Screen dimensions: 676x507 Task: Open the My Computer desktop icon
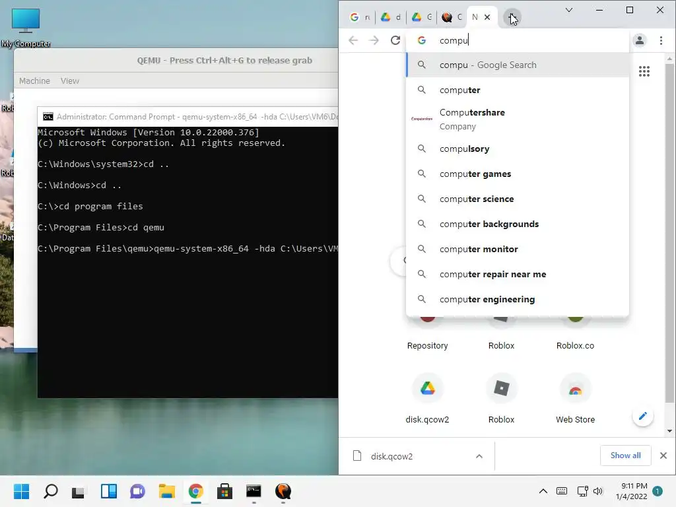pos(26,28)
